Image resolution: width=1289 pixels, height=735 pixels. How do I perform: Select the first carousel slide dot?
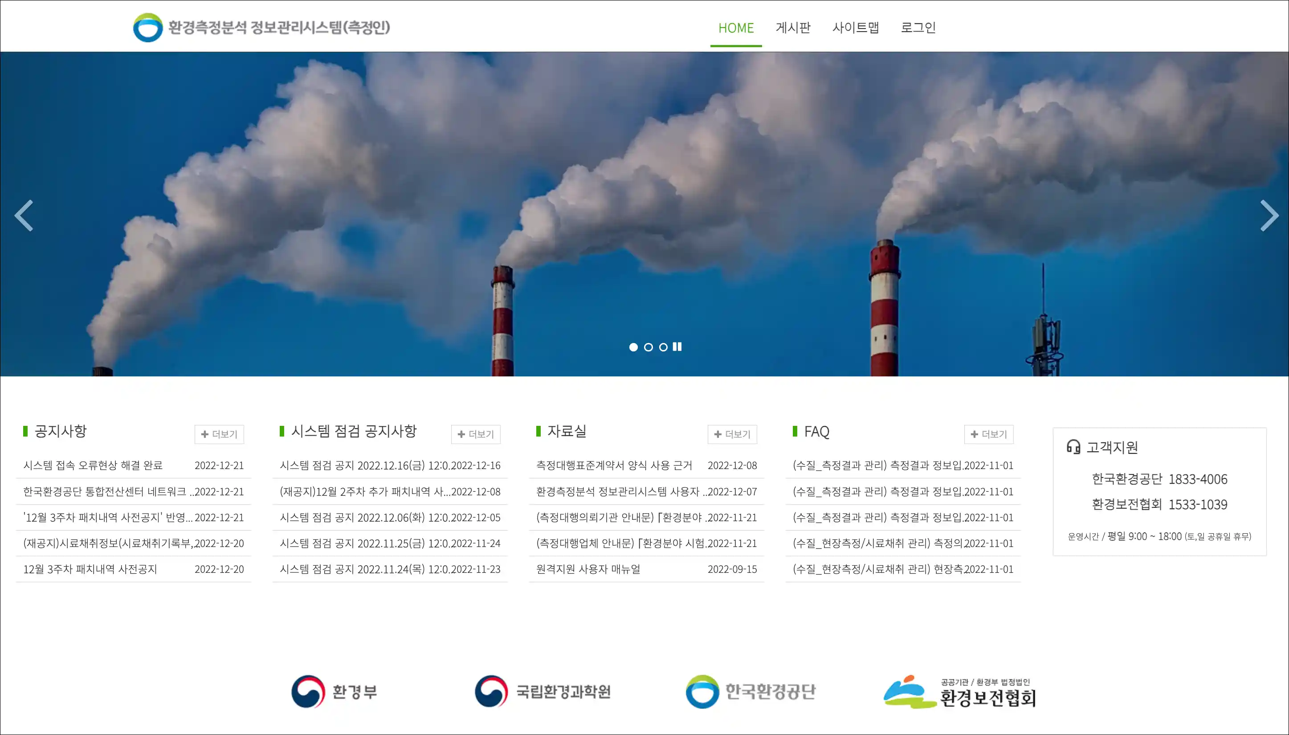coord(633,347)
